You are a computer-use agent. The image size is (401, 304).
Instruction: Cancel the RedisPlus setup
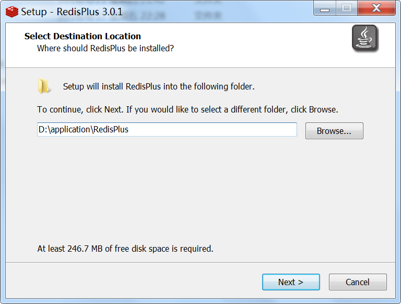358,282
